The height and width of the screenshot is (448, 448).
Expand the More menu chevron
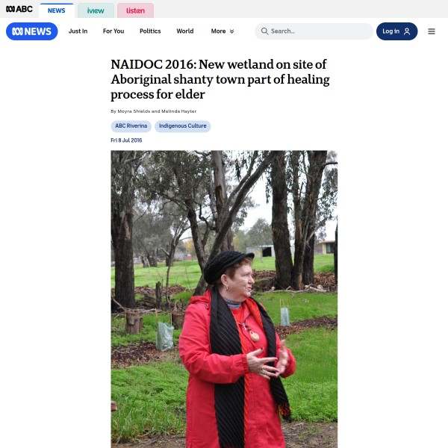(x=231, y=31)
